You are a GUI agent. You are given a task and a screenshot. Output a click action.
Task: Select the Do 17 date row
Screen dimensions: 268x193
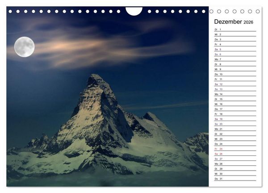click(235, 109)
